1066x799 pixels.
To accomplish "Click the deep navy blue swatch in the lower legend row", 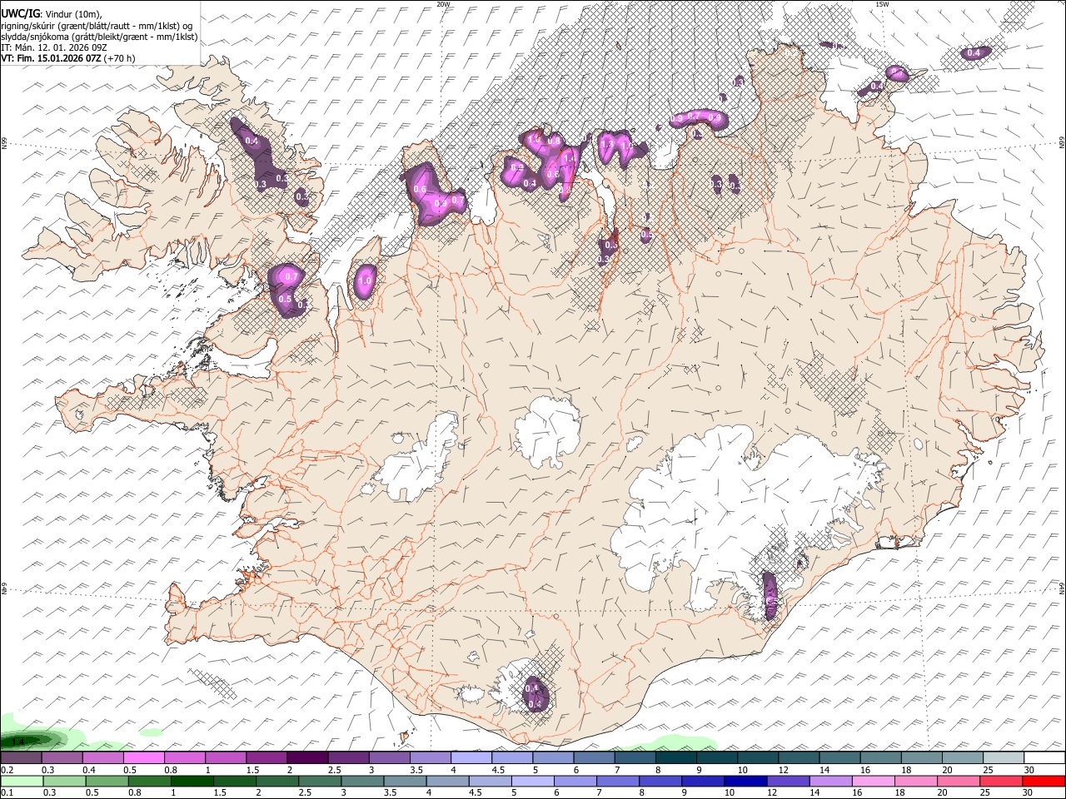I will (745, 781).
